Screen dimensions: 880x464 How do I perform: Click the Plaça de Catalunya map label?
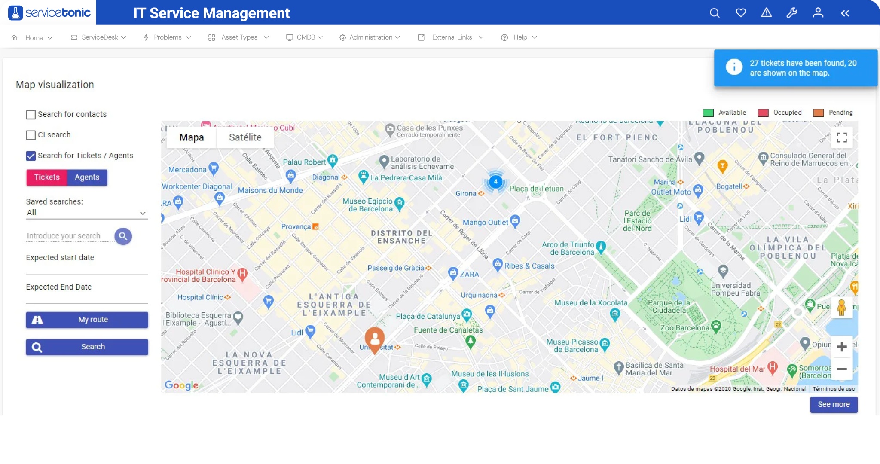tap(428, 316)
